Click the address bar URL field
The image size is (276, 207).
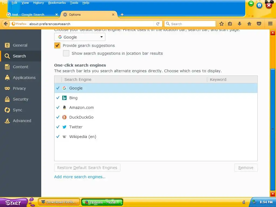click(91, 24)
